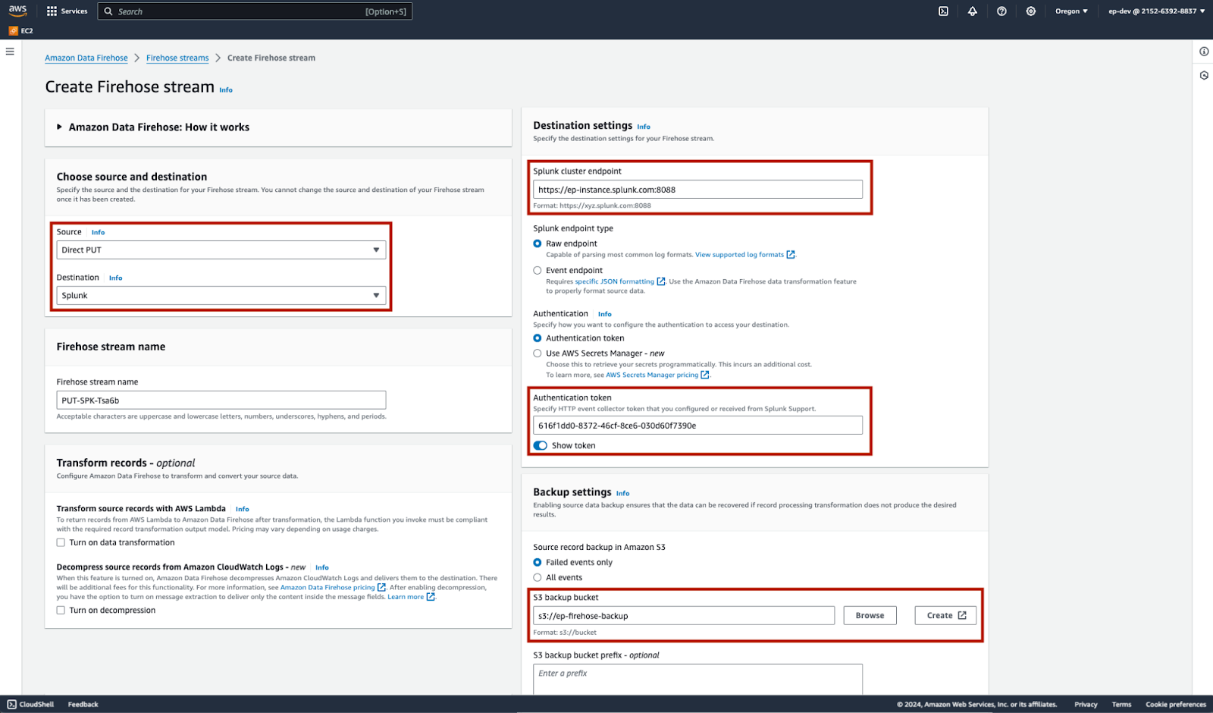Viewport: 1213px width, 713px height.
Task: Open CloudShell from top navigation bar
Action: coord(943,11)
